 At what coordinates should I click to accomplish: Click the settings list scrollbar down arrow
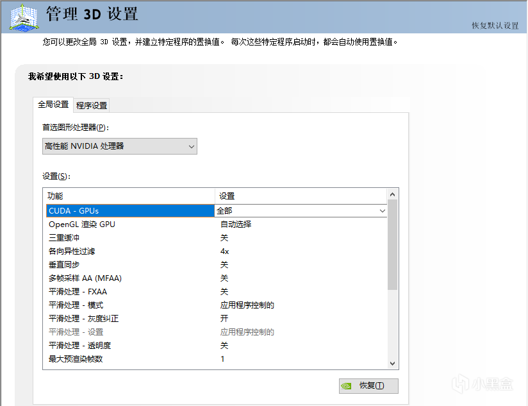(393, 363)
